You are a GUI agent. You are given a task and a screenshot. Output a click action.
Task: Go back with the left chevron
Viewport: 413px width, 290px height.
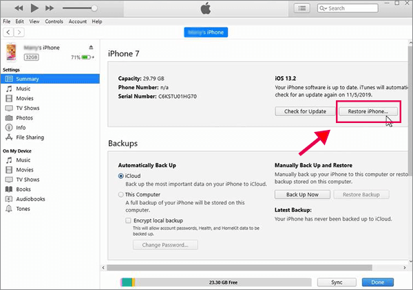tap(8, 32)
